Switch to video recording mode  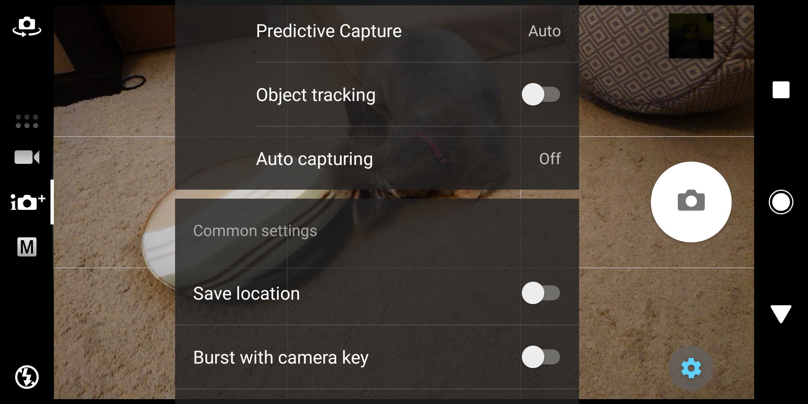[x=27, y=157]
